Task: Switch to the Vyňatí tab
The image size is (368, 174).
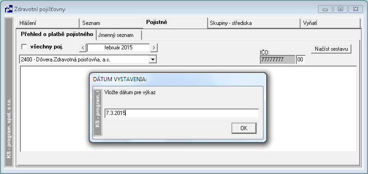Action: (330, 23)
